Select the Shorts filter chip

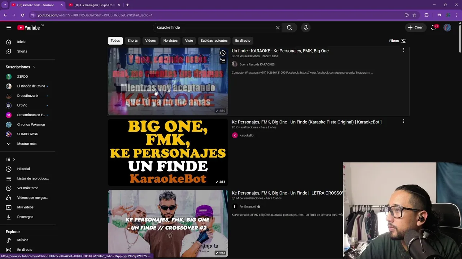[132, 41]
